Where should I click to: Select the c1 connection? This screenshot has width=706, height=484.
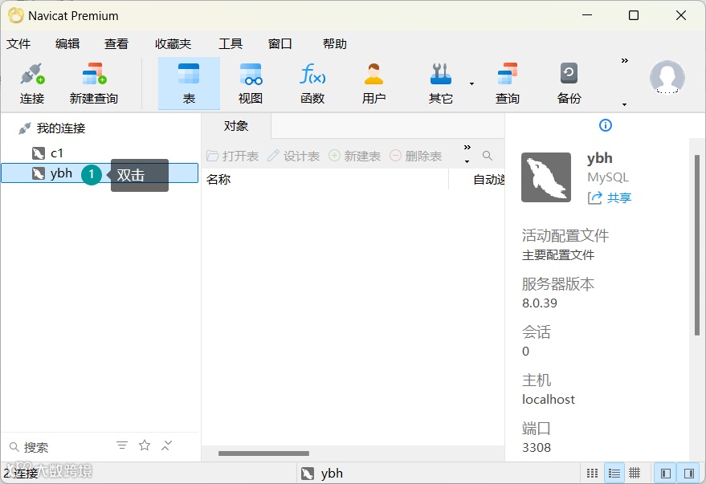(56, 153)
